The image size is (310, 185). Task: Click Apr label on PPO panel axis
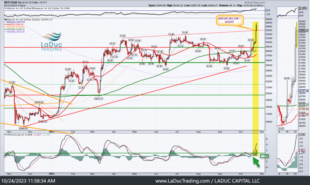point(114,174)
